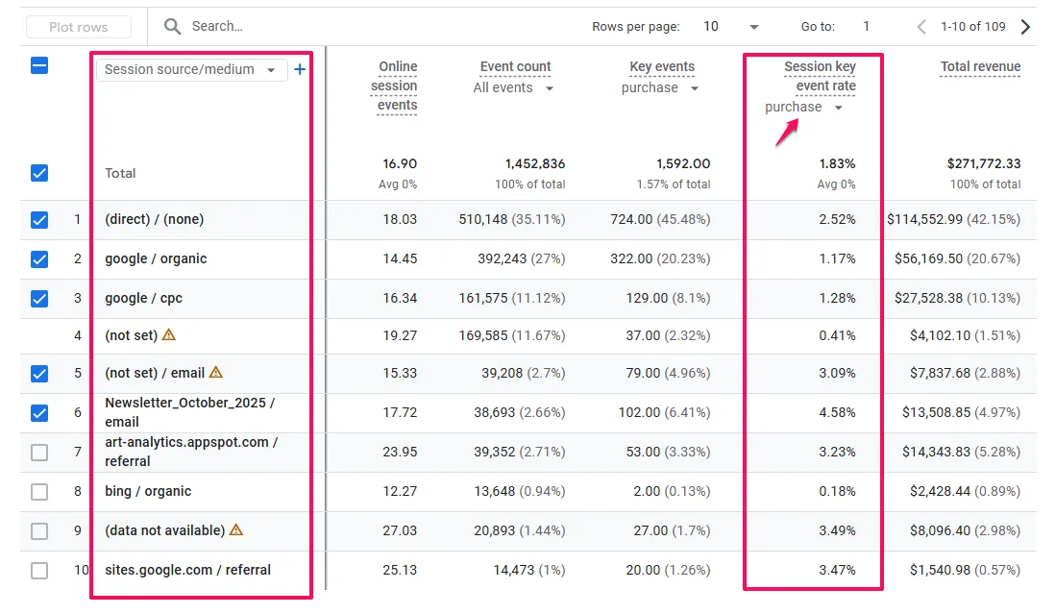Click warning icon beside (not set) row 4
1055x614 pixels.
pyautogui.click(x=169, y=335)
